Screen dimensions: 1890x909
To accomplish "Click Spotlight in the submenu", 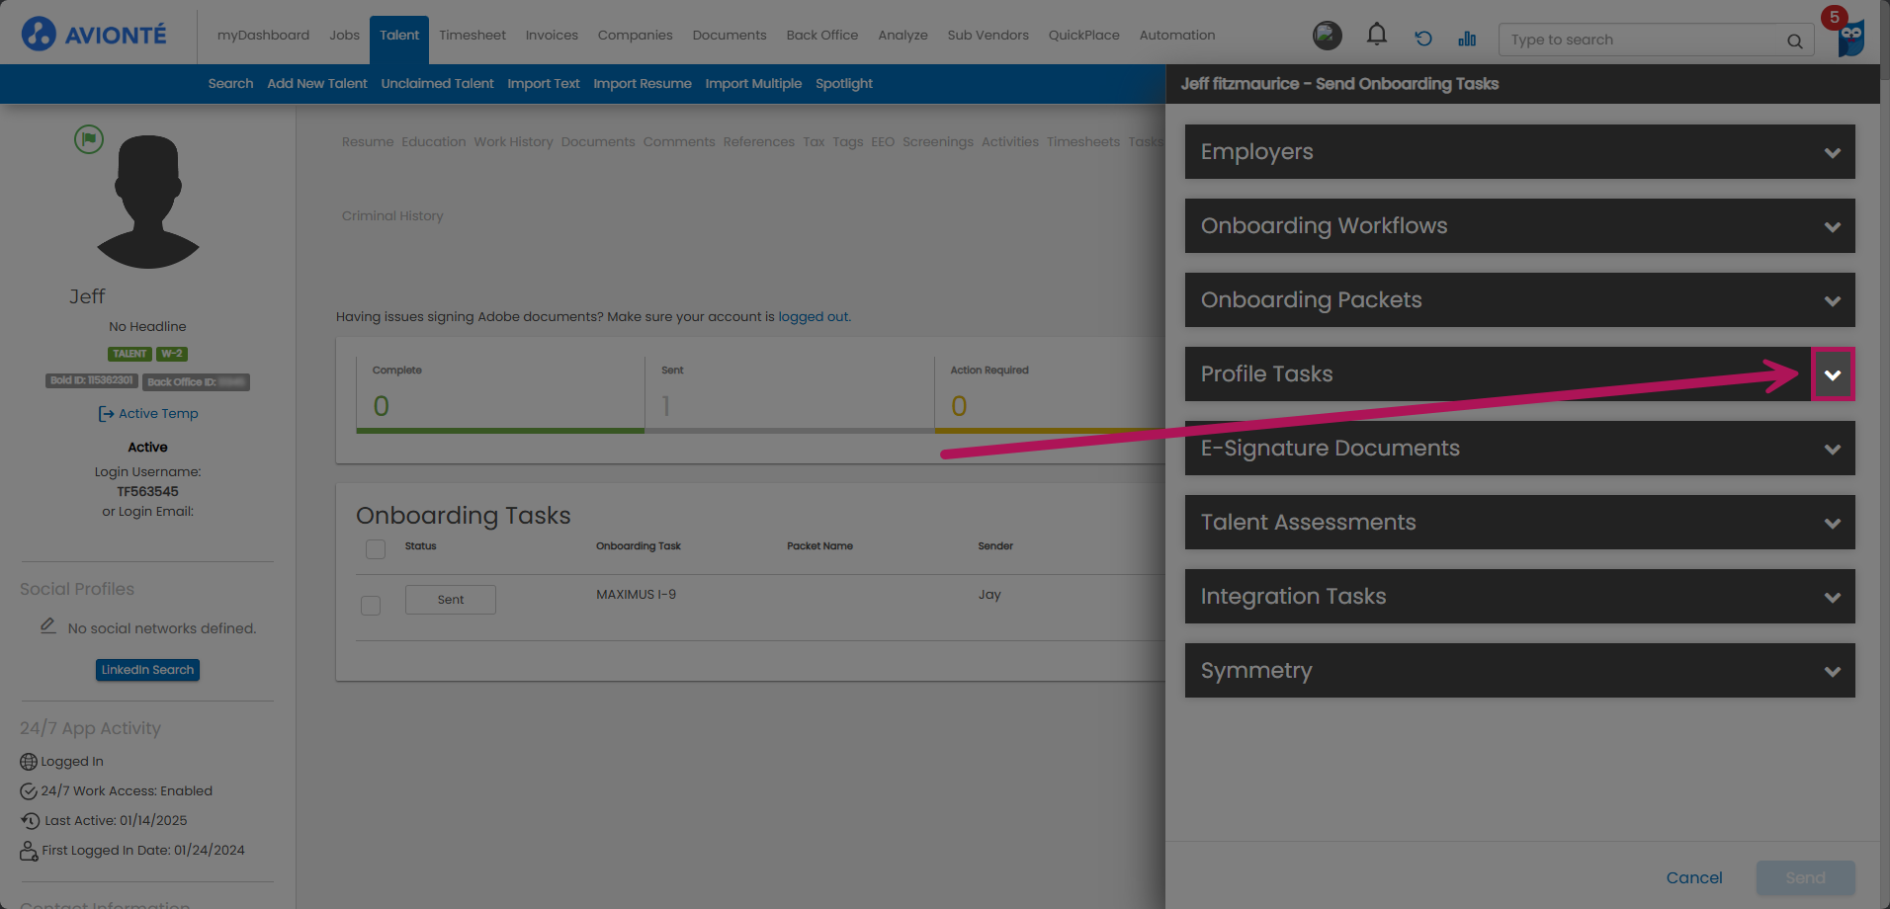I will pos(843,83).
